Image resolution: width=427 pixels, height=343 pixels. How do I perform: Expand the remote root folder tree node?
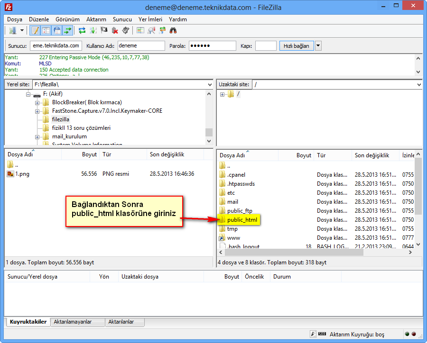222,94
